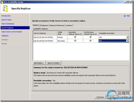Toggle Automatic Failover for SQL201202\ALWAYSON02

click(75, 41)
